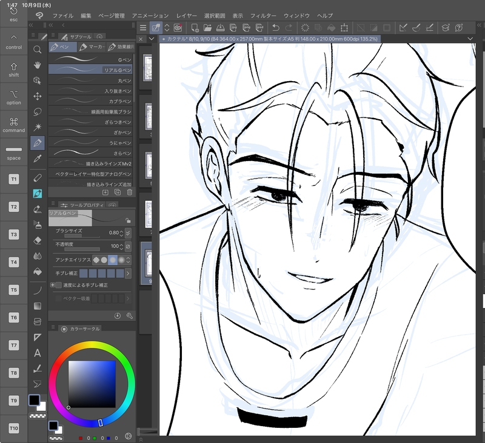Expand 手ブレ補正 stabilization arrow

128,273
